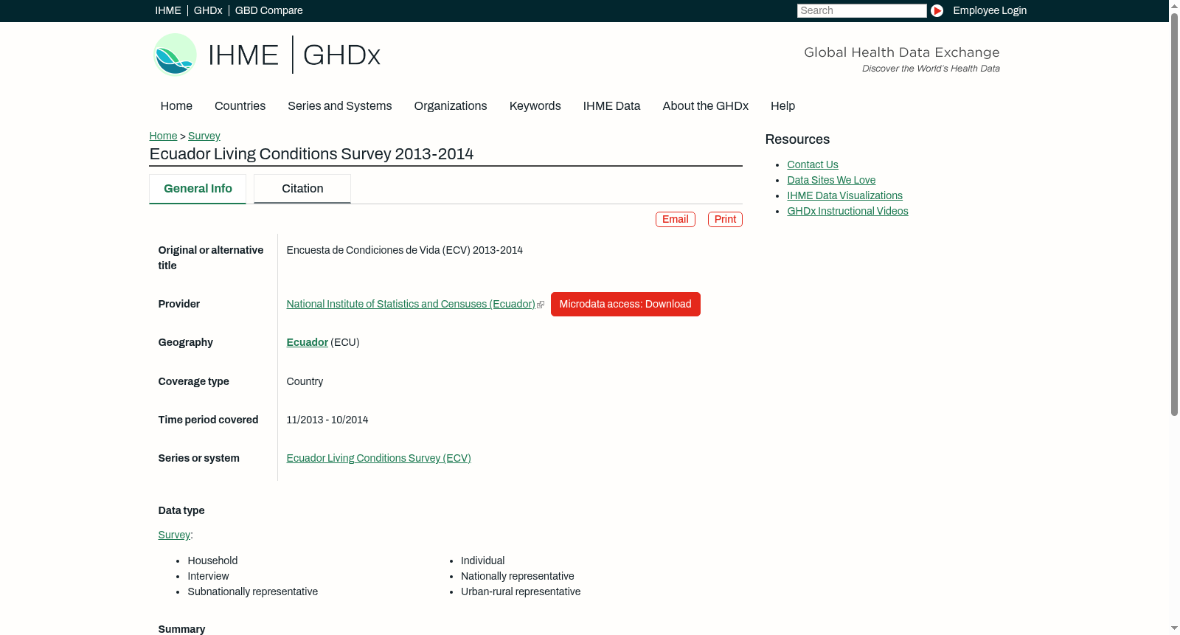The image size is (1180, 635).
Task: Click Microdata access: Download button
Action: (625, 305)
